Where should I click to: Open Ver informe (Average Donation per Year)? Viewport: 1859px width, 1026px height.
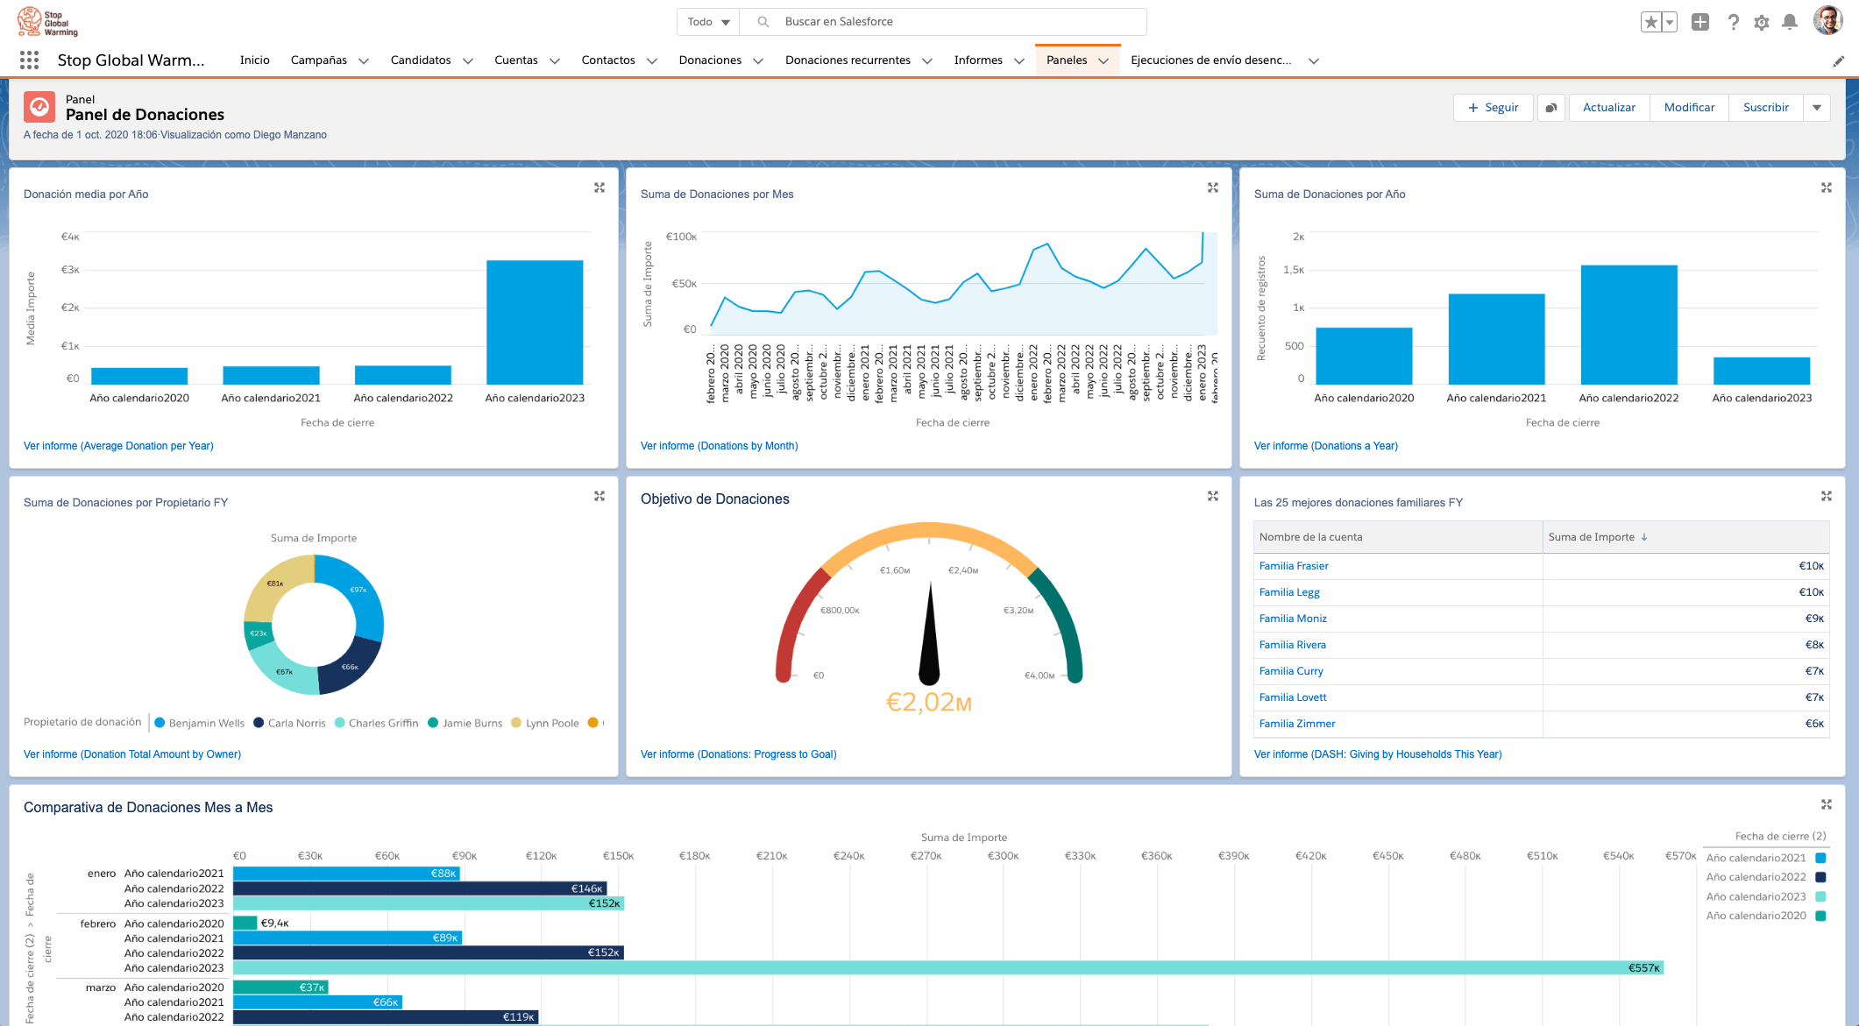(x=118, y=446)
